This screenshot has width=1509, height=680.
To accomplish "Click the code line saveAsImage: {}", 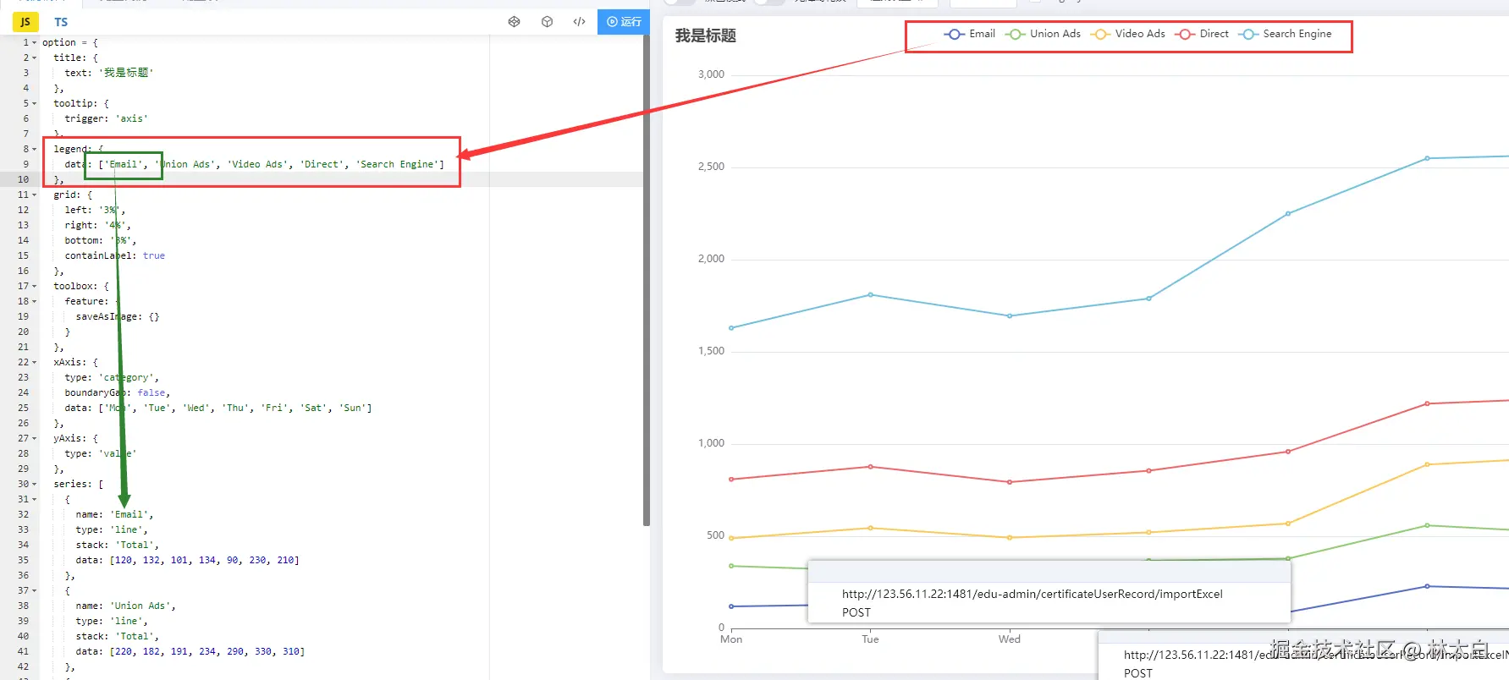I will [118, 316].
